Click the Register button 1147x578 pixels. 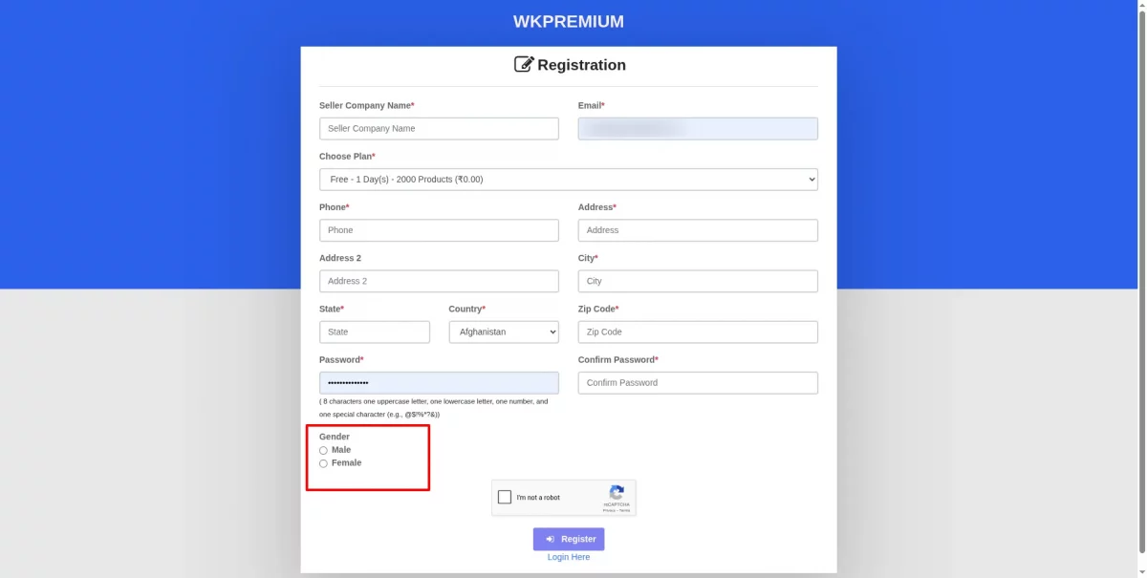tap(569, 539)
